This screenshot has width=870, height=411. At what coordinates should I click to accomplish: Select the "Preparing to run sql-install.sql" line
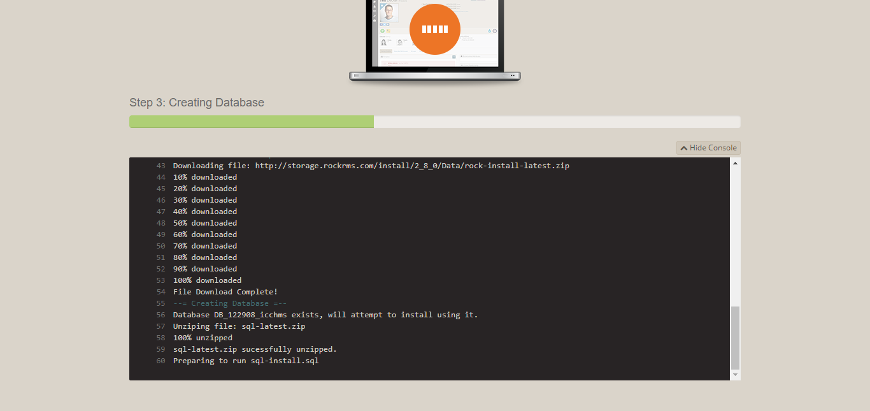[x=246, y=361]
